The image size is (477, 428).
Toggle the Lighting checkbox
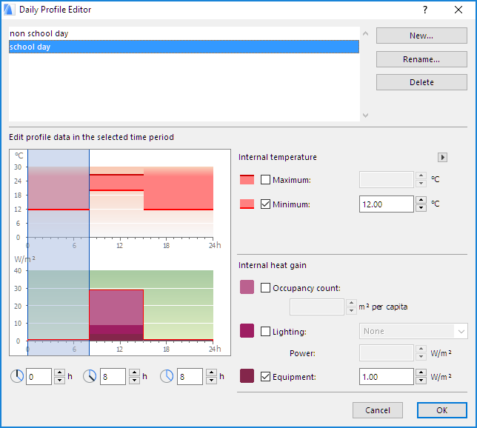[266, 331]
